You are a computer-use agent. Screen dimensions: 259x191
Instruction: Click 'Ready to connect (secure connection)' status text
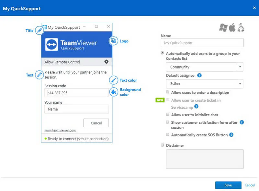click(x=78, y=139)
